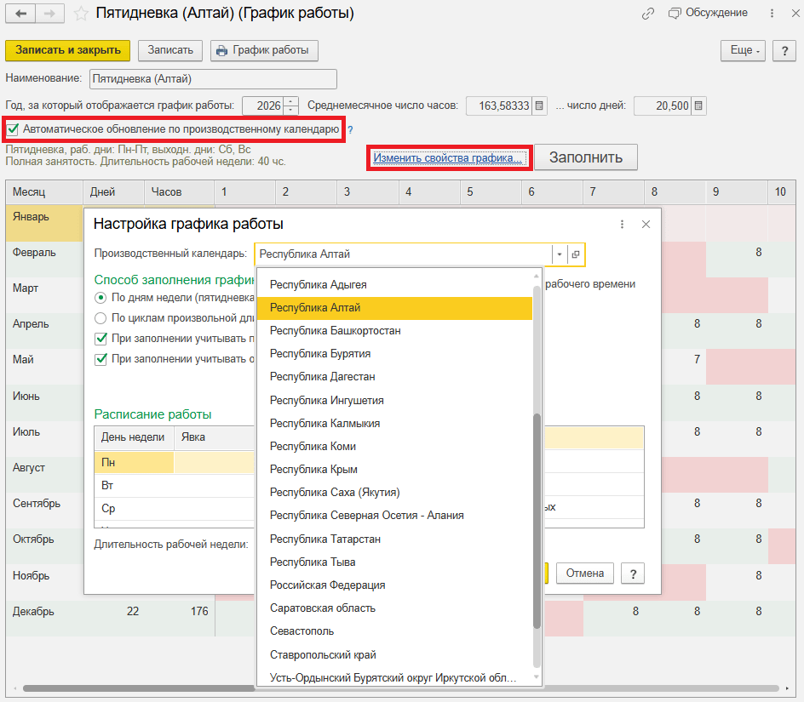Select the 'По дням недели' radio option

click(100, 298)
